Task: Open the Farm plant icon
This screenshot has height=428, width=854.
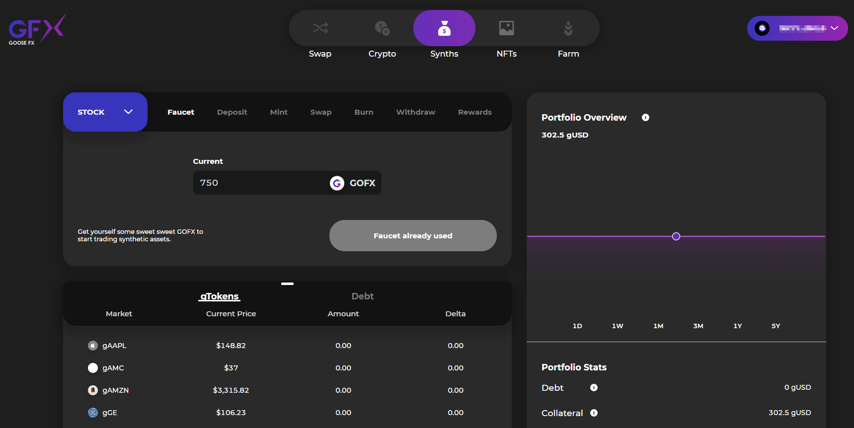Action: pyautogui.click(x=568, y=28)
